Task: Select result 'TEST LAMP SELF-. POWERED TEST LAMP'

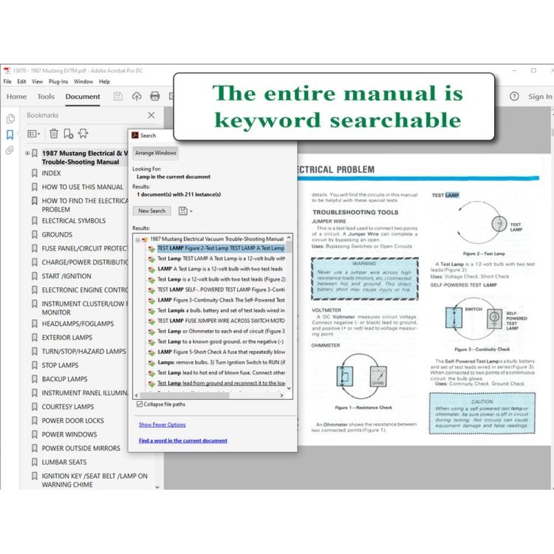Action: click(221, 290)
